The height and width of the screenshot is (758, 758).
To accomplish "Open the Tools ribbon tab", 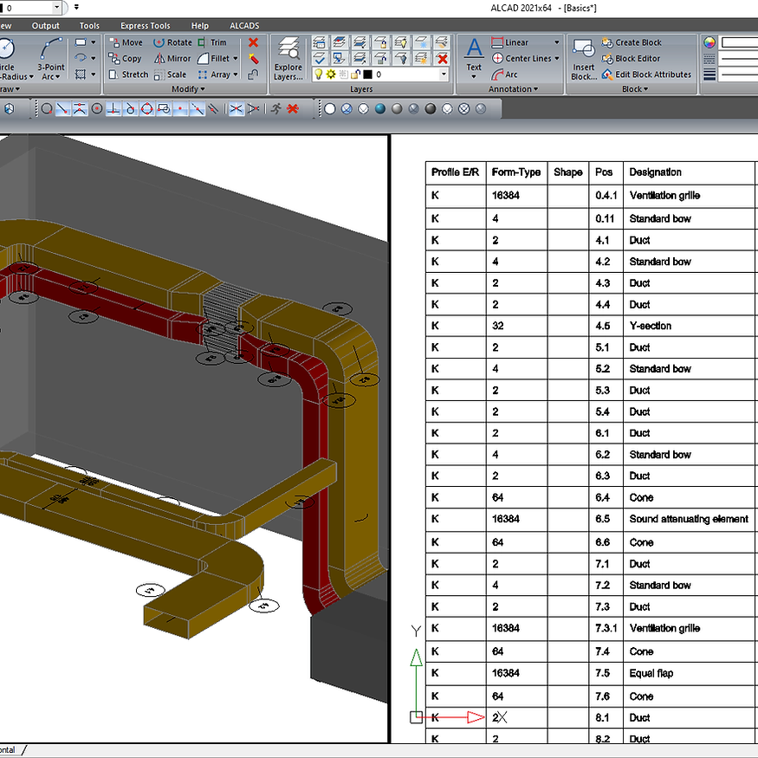I will tap(89, 26).
